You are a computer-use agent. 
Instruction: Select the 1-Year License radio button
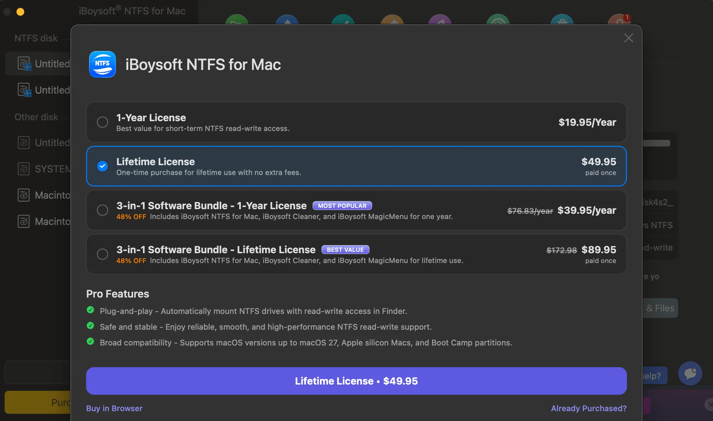click(103, 122)
